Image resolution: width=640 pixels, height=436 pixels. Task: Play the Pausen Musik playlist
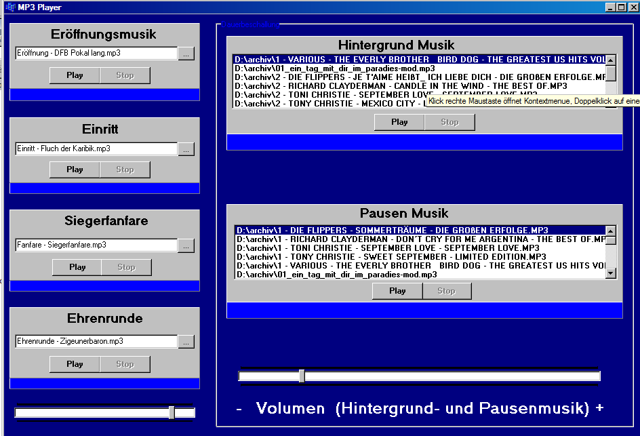(397, 291)
